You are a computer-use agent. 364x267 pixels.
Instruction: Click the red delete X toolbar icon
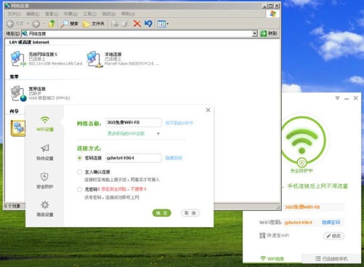tap(137, 23)
